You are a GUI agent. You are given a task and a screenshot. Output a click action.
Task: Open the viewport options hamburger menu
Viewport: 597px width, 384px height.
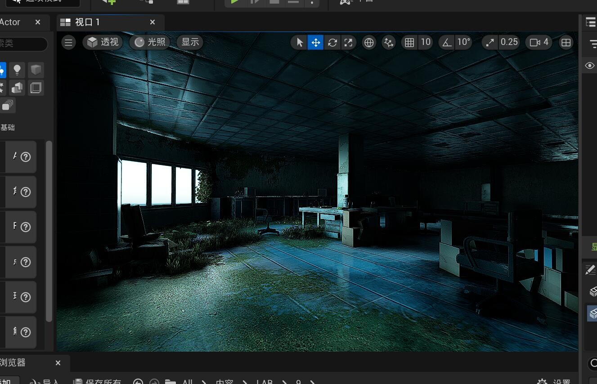click(68, 42)
